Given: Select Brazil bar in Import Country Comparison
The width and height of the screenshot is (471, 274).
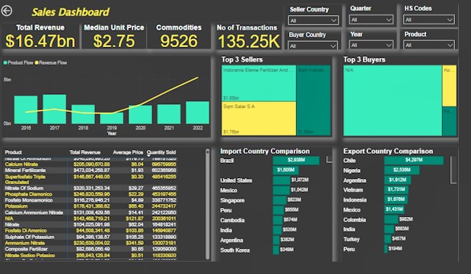Looking at the screenshot, I should (x=296, y=160).
